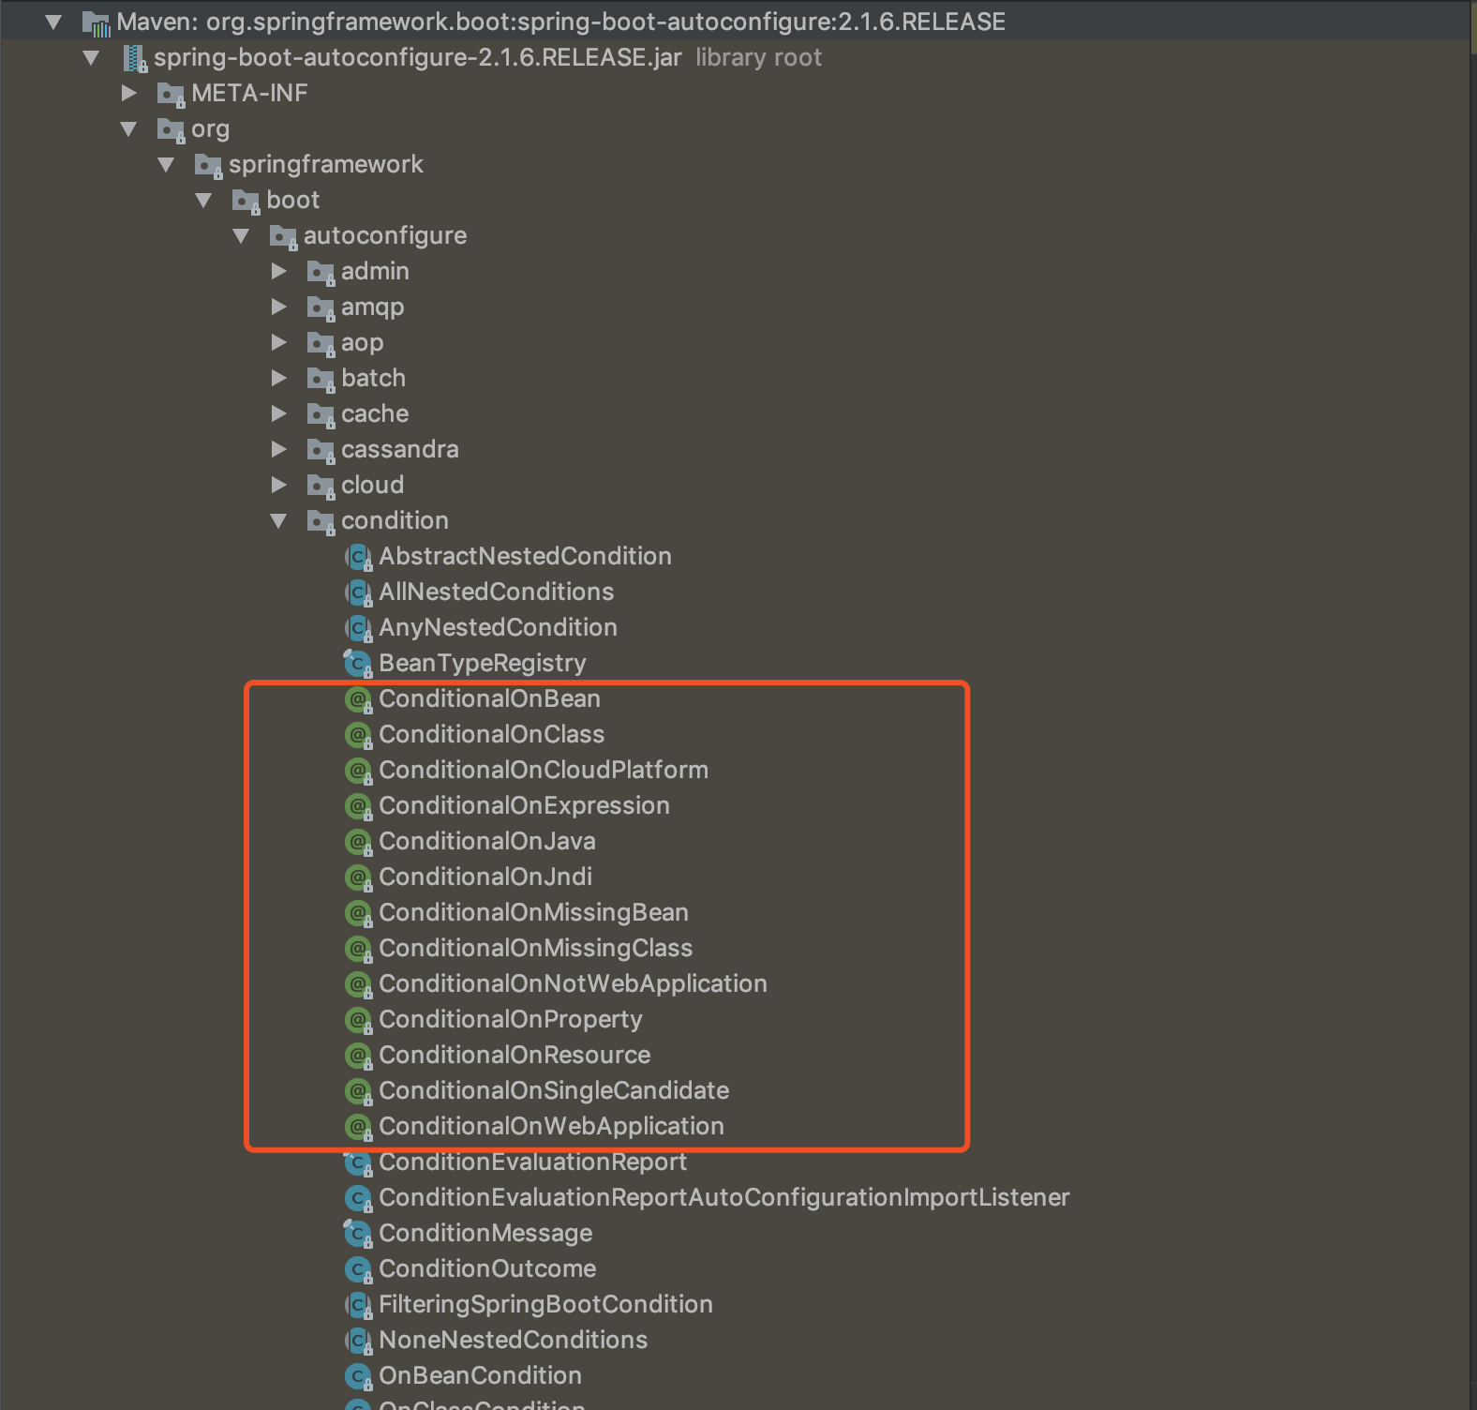Click the ConditionalOnMissingBean annotation icon
The width and height of the screenshot is (1477, 1410).
(x=358, y=914)
